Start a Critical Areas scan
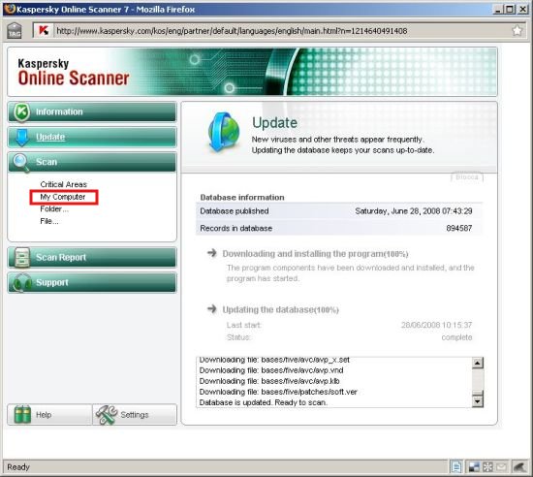533x477 pixels. point(64,184)
